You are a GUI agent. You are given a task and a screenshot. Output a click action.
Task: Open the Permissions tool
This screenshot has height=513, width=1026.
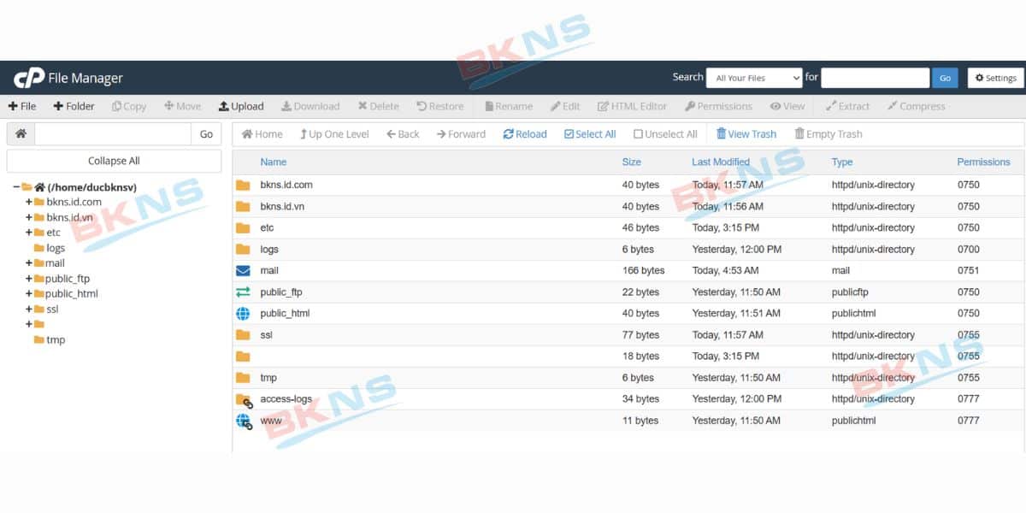click(x=718, y=106)
